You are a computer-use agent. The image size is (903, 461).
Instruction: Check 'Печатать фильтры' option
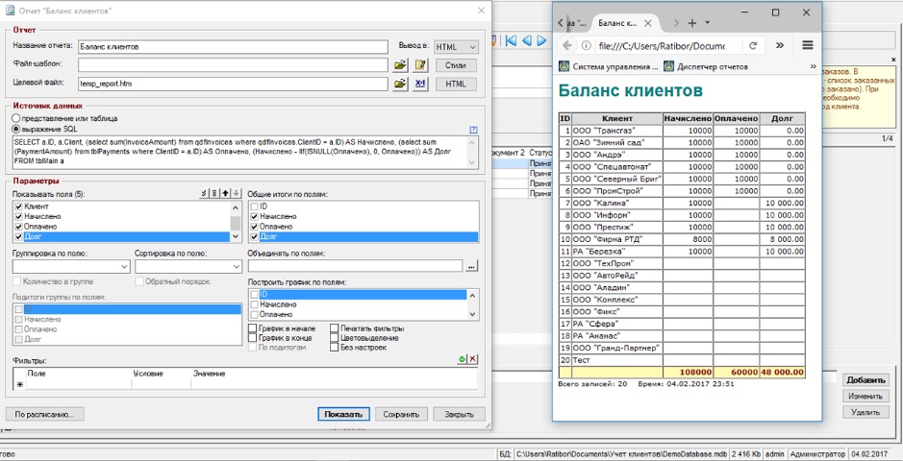pyautogui.click(x=335, y=328)
